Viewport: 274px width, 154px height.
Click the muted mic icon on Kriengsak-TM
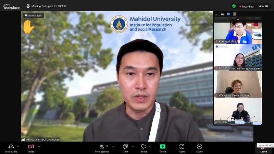(x=216, y=41)
